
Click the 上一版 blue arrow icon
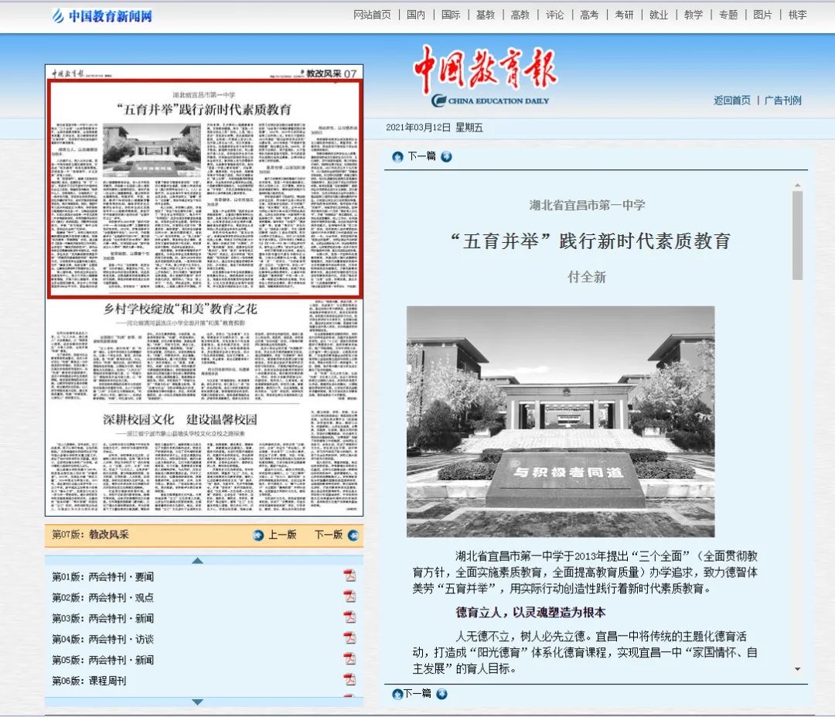[x=258, y=535]
